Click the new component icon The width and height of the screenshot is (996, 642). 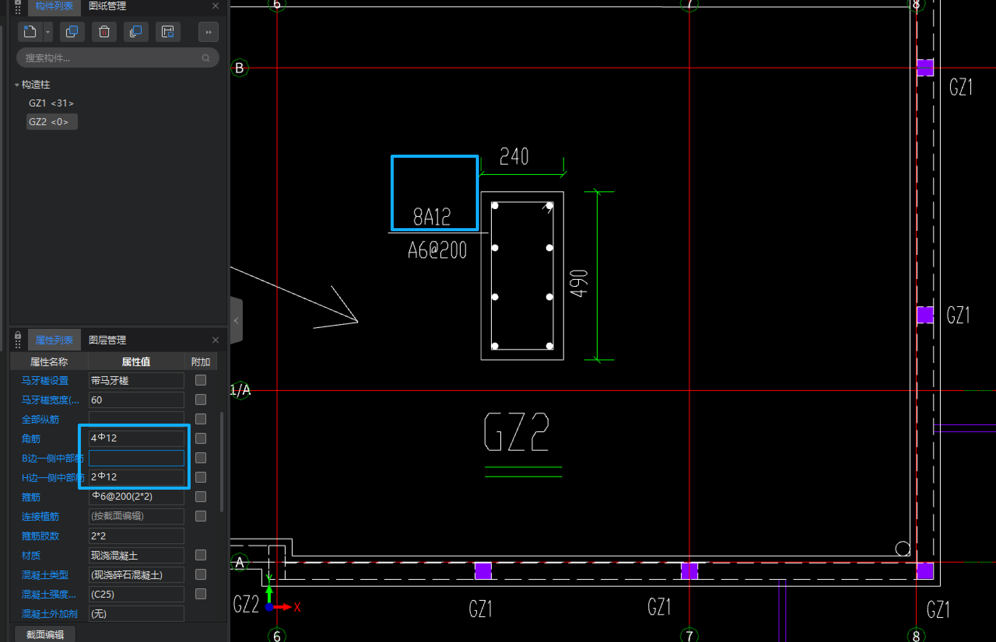[x=30, y=32]
